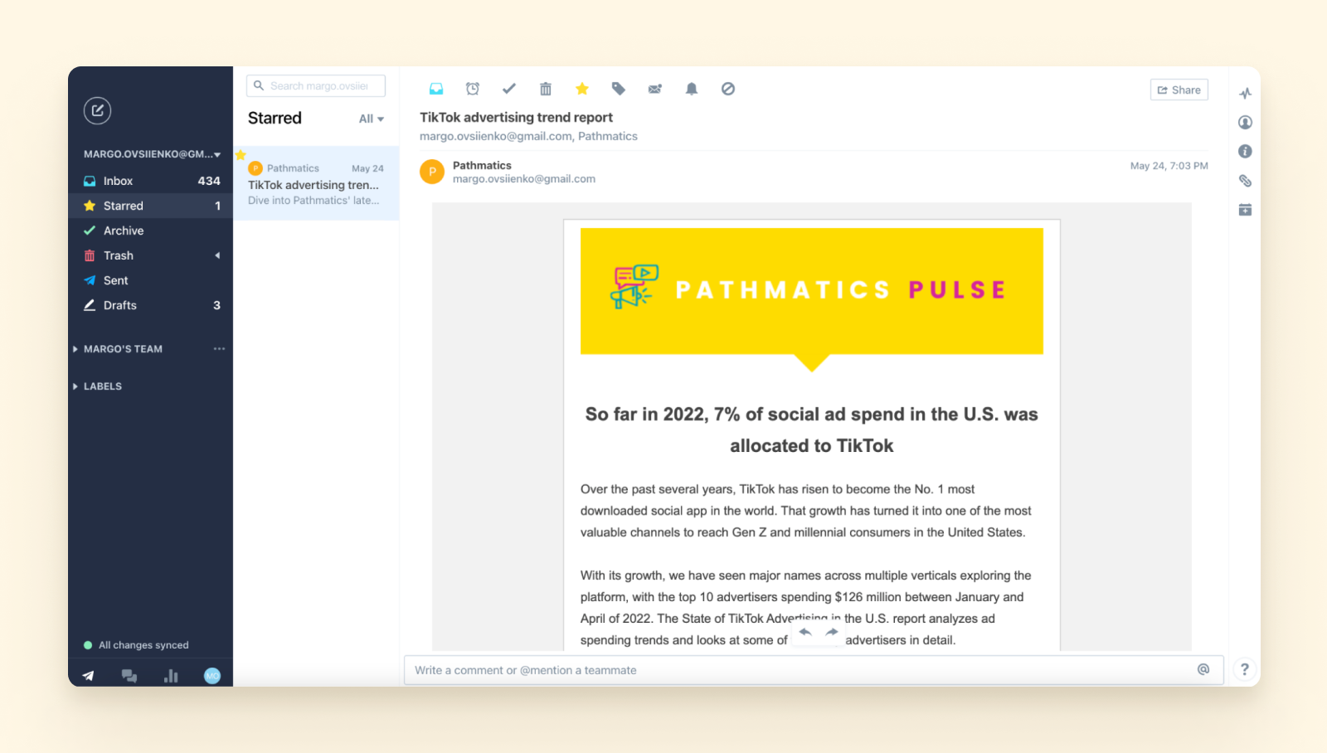Click the forward arrow icon
Viewport: 1327px width, 753px height.
click(832, 632)
